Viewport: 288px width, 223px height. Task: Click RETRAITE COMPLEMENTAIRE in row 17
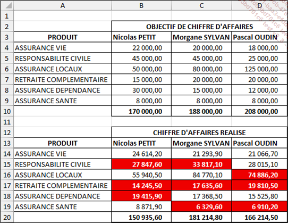point(63,185)
